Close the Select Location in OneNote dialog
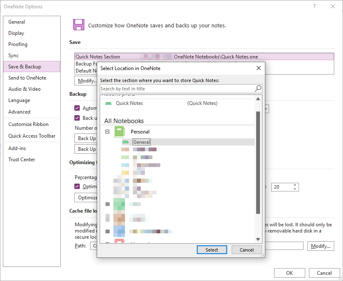Viewport: 343px width, 281px height. (x=259, y=68)
